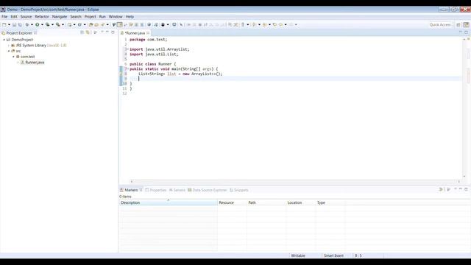The width and height of the screenshot is (471, 265).
Task: Select the Java EE perspective icon
Action: click(x=466, y=24)
